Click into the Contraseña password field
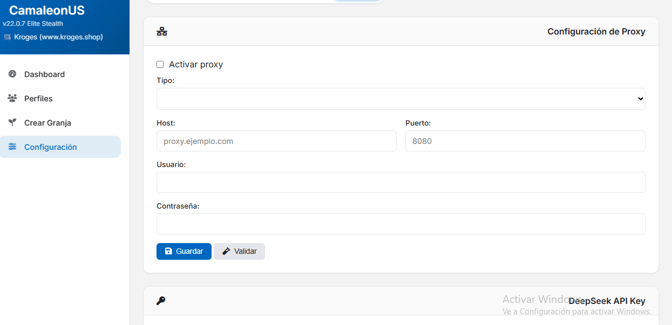Viewport: 672px width, 325px height. pos(401,224)
